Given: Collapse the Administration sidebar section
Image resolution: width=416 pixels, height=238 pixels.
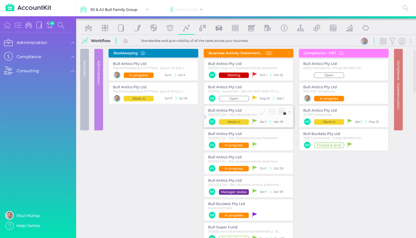Looking at the screenshot, I should [x=73, y=43].
